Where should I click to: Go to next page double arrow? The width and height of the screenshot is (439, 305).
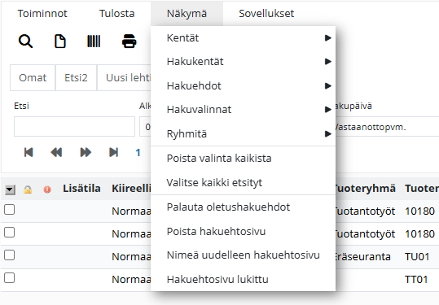tap(86, 152)
